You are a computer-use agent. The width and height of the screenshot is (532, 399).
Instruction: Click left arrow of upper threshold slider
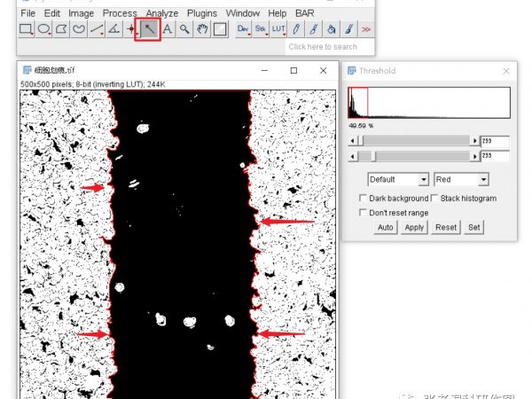[353, 140]
